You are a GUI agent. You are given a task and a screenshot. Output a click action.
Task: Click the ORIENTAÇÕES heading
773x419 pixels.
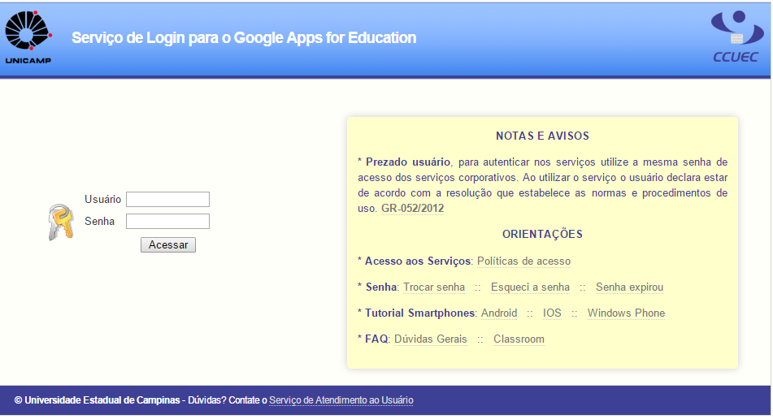click(x=542, y=234)
